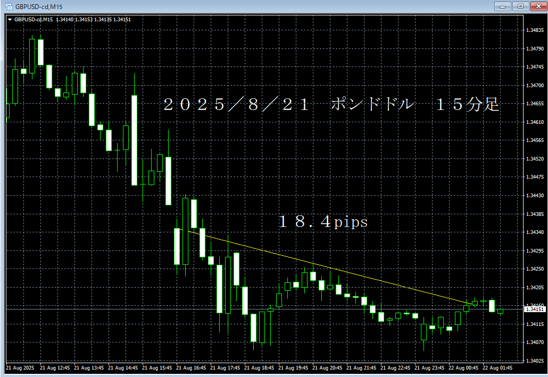Click the '21 Aug 19:45' time axis label

point(293,368)
